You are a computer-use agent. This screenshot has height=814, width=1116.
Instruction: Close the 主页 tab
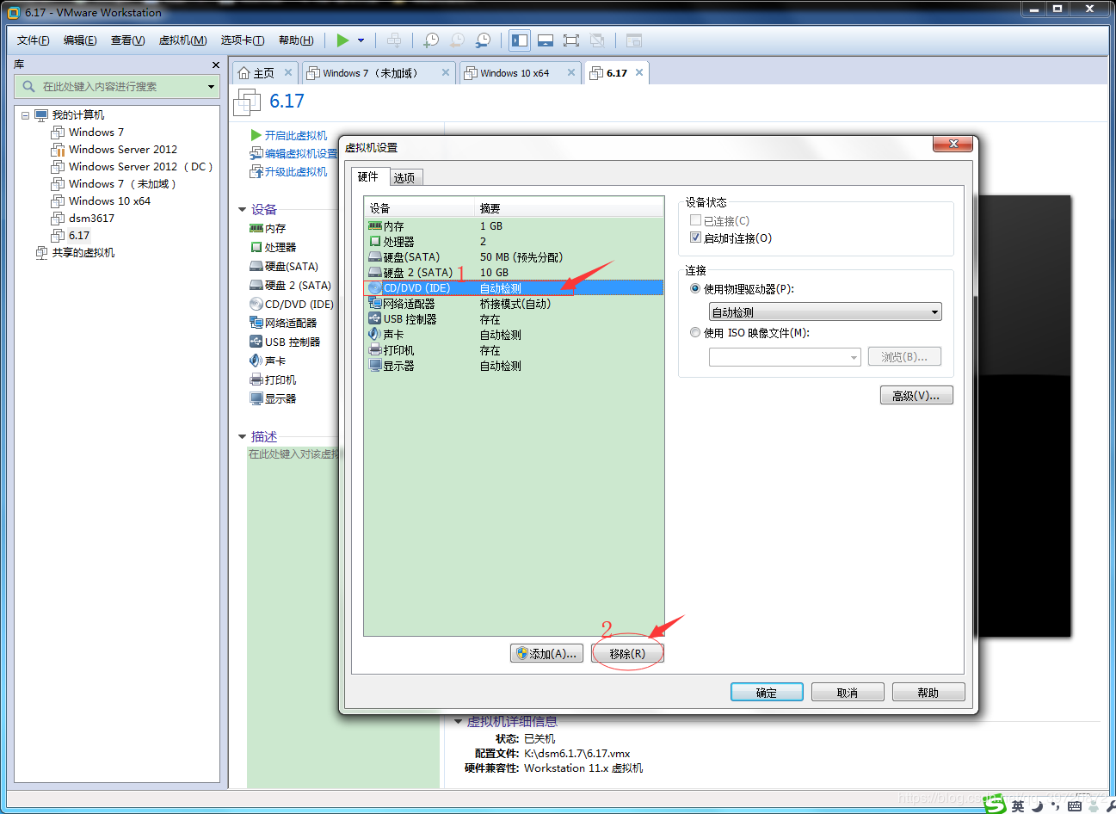(288, 72)
